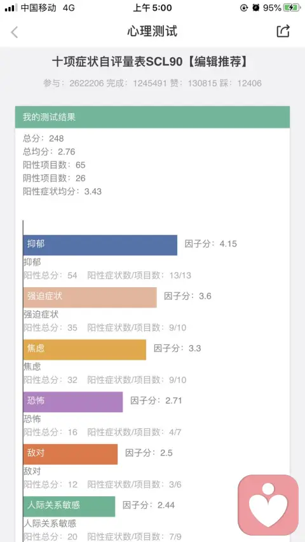Open the 十项症状自评量表SCL90 title
Viewport: 305px width, 542px height.
(x=150, y=62)
